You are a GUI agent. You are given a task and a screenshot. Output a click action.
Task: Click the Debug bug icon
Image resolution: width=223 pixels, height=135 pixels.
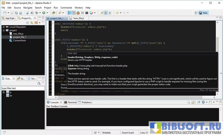pos(36,13)
